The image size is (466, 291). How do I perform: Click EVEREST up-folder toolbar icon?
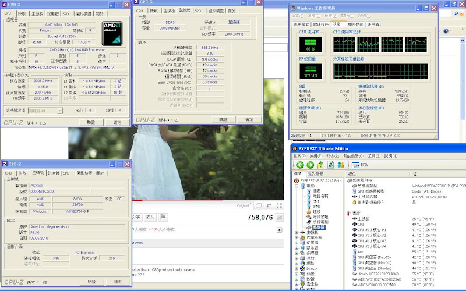click(x=320, y=165)
